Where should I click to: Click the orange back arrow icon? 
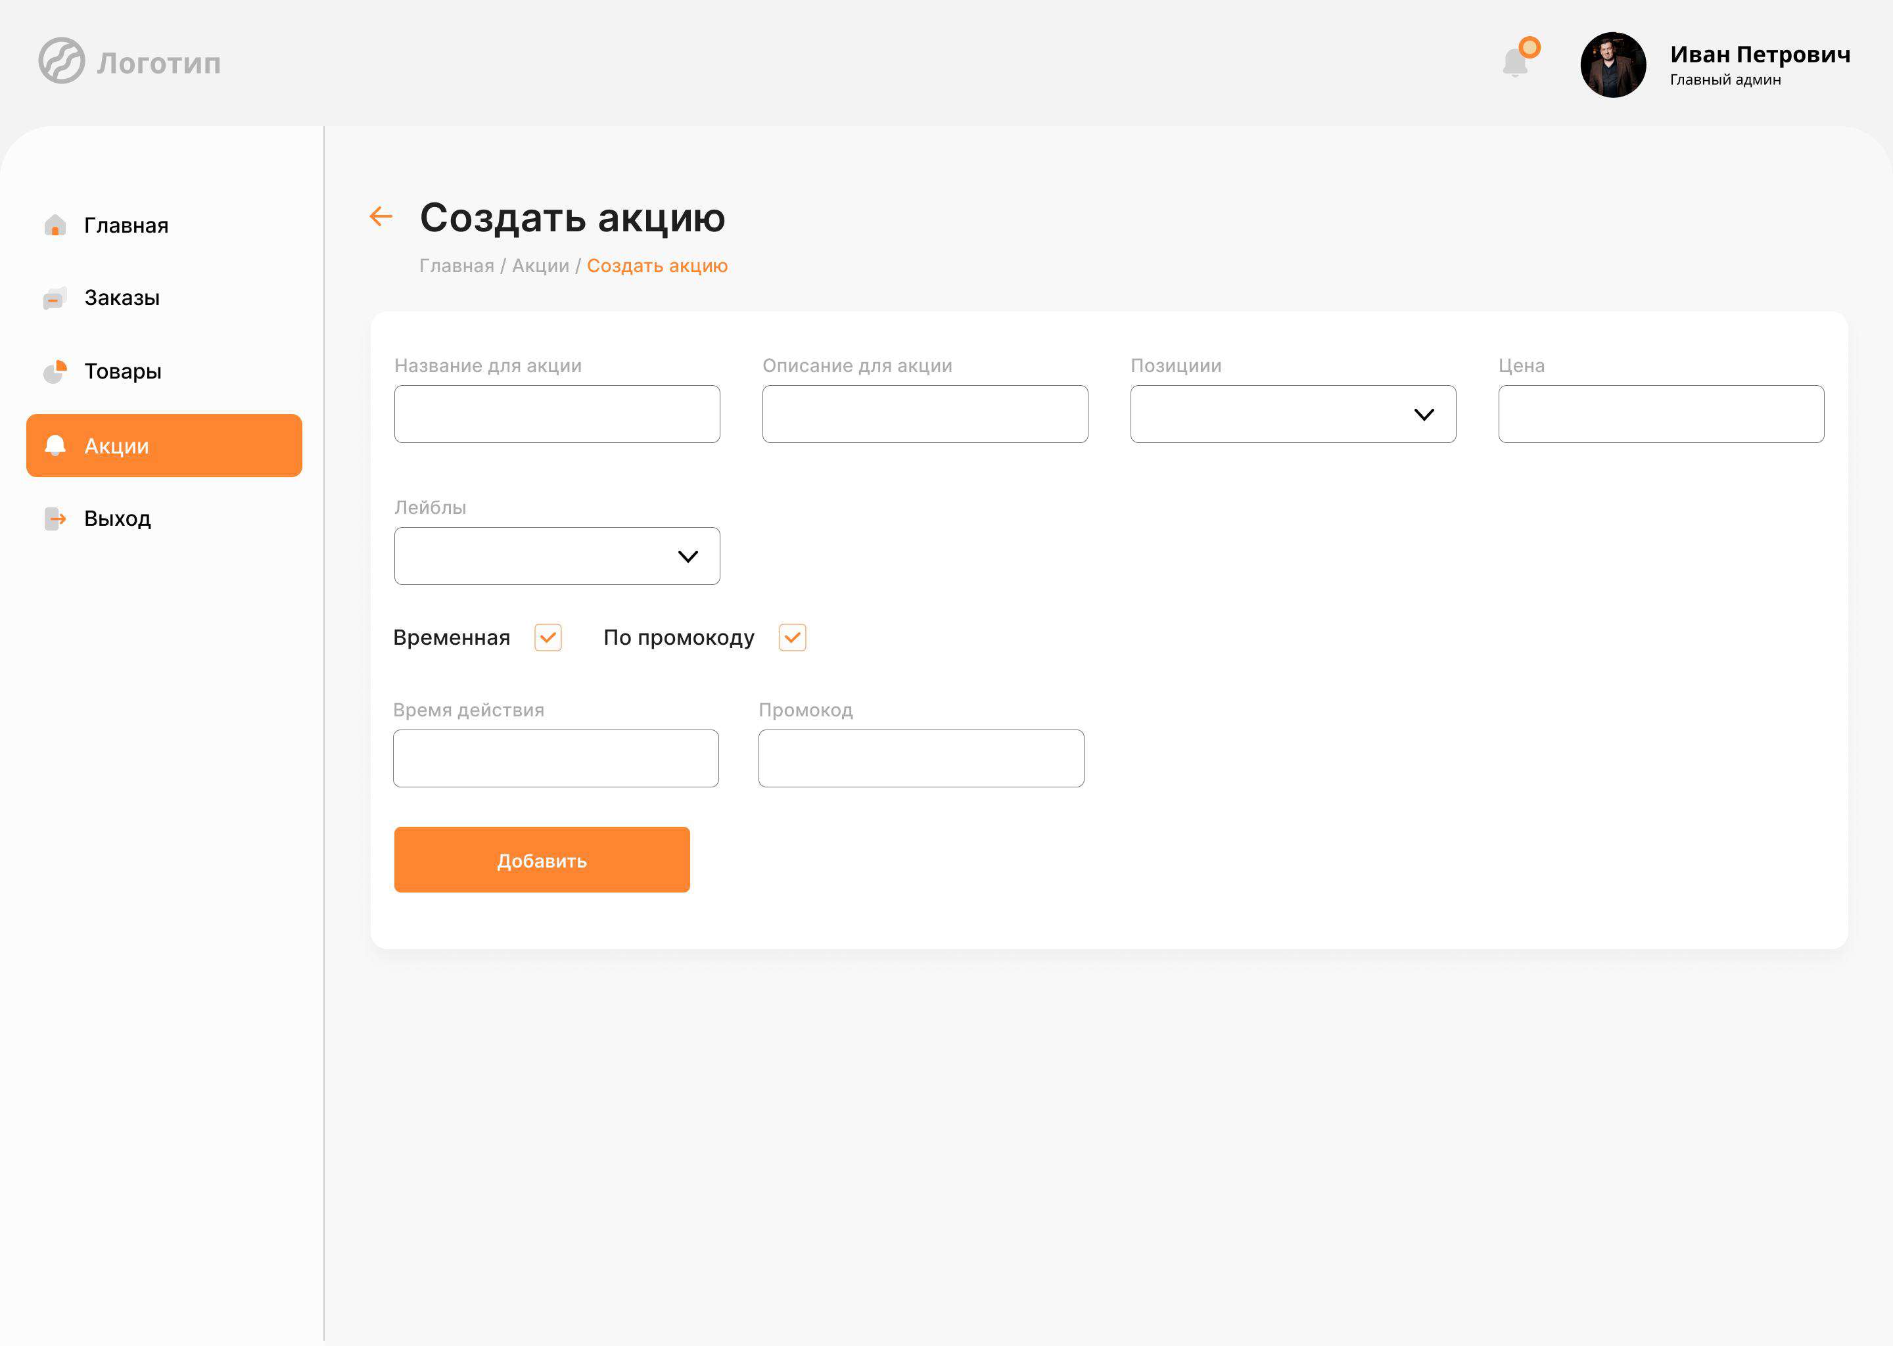coord(381,216)
